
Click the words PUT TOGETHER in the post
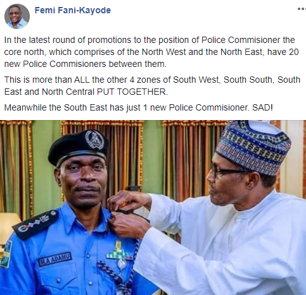coord(132,92)
